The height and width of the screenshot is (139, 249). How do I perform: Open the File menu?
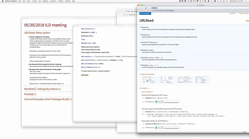click(20, 1)
